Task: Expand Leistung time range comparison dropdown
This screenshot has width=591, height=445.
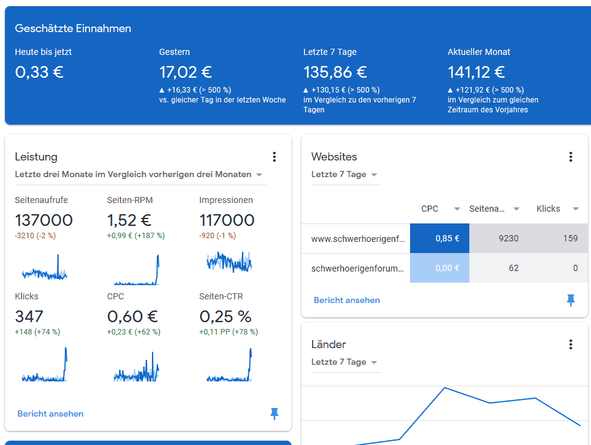Action: (x=259, y=175)
